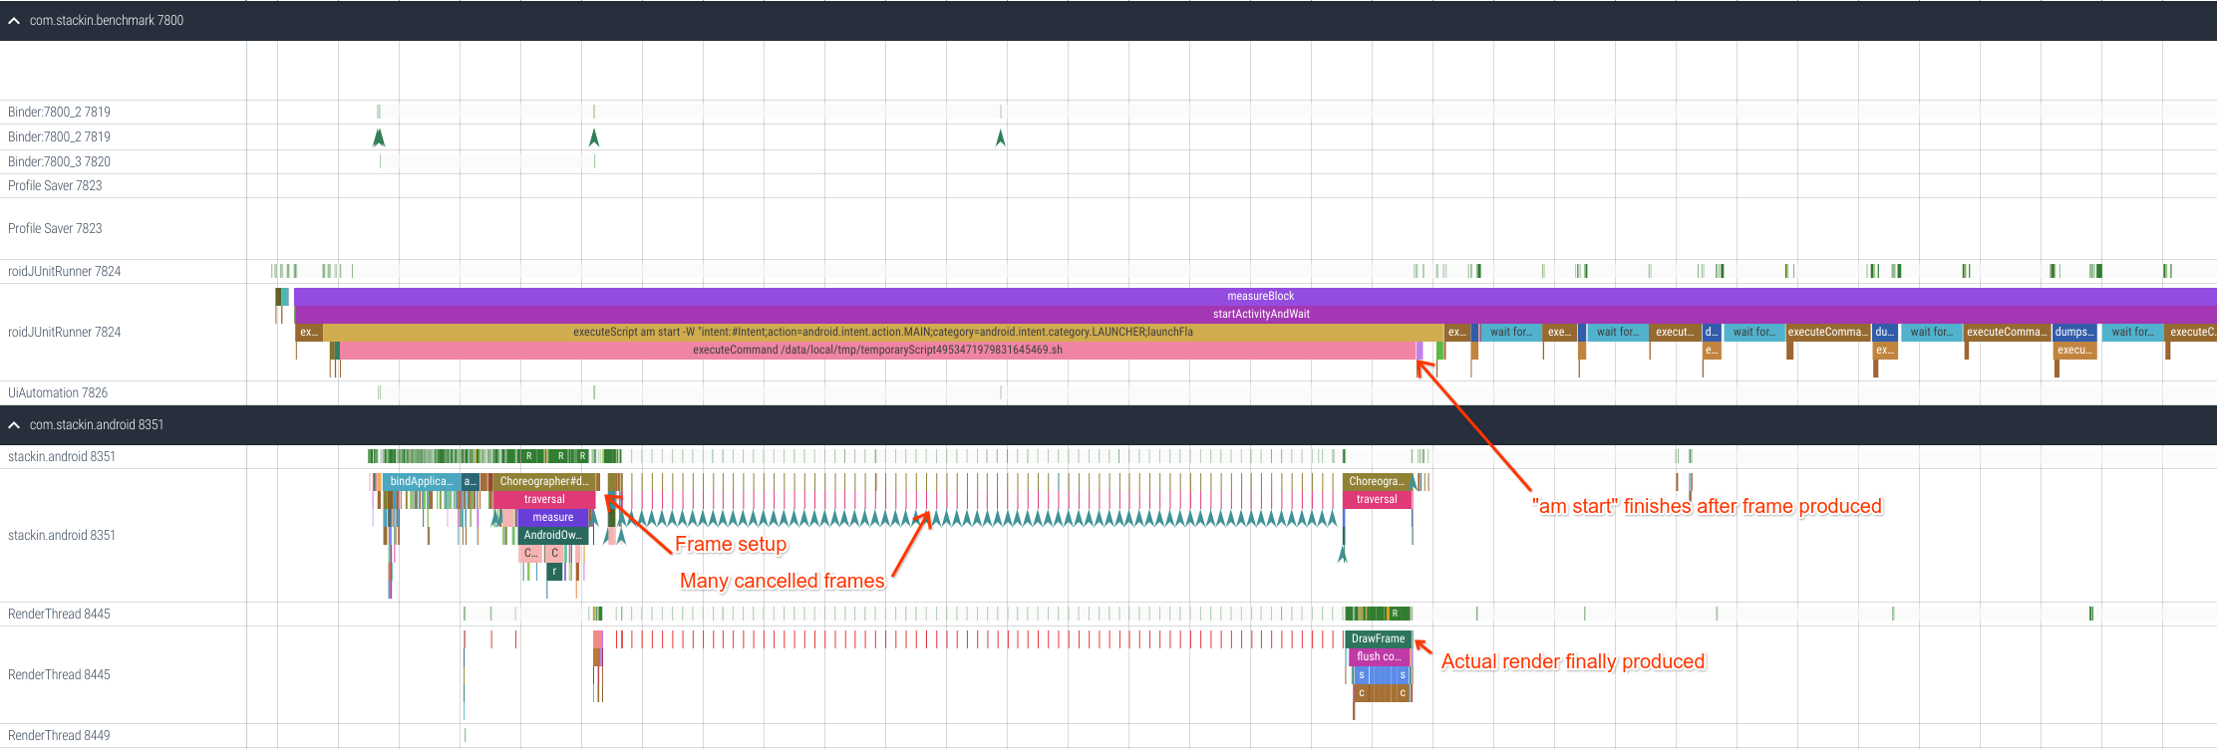This screenshot has height=749, width=2217.
Task: Click the bindApplication slice
Action: coord(421,481)
